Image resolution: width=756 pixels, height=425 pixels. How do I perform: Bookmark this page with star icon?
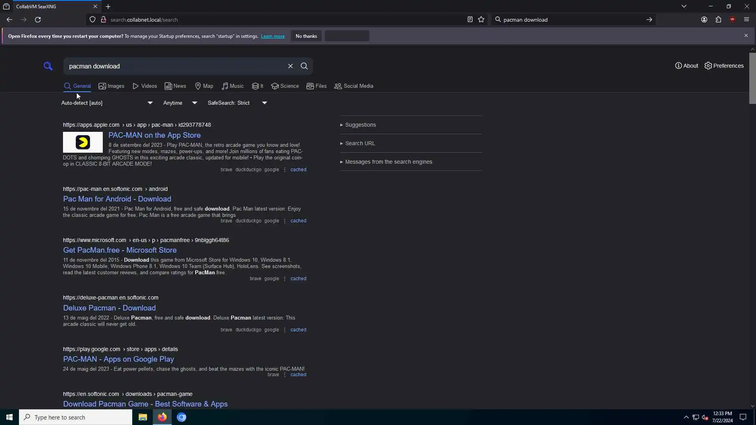(481, 20)
